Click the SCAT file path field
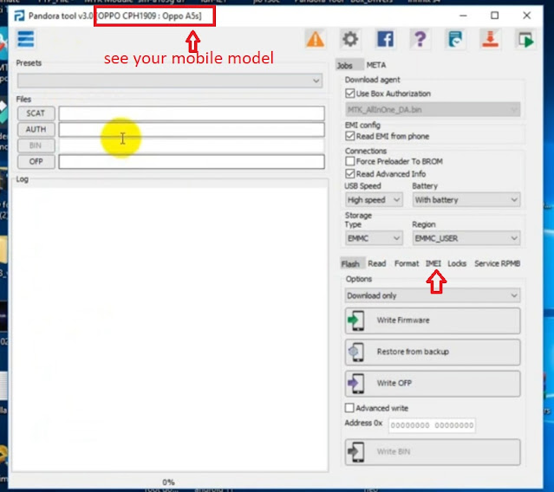554x492 pixels. pos(192,113)
